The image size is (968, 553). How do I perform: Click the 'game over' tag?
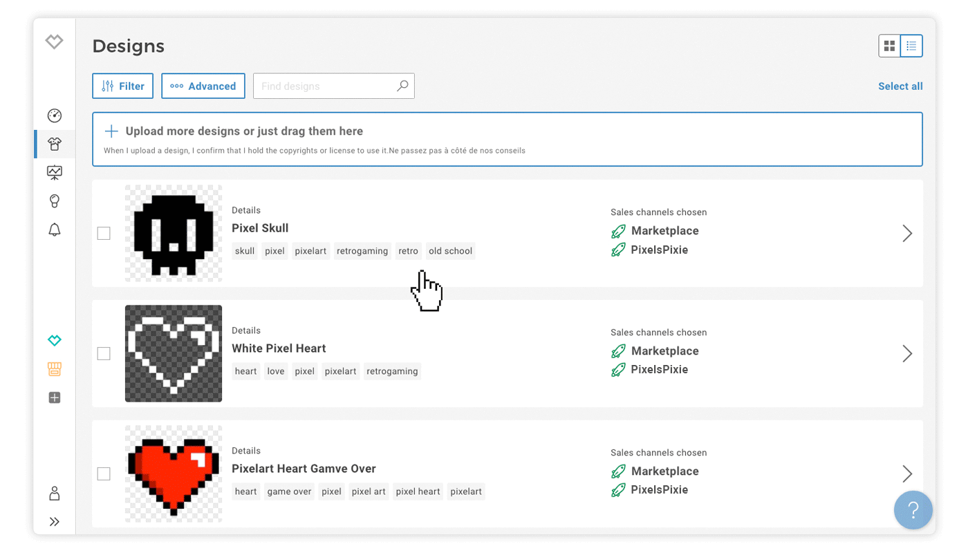click(289, 491)
